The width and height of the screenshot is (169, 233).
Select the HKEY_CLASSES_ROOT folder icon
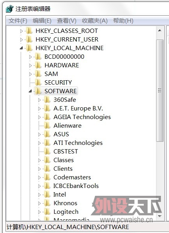(29, 31)
